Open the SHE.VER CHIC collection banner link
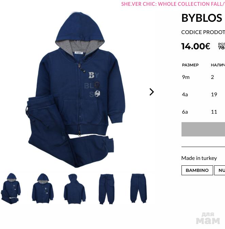This screenshot has width=225, height=229. (173, 4)
